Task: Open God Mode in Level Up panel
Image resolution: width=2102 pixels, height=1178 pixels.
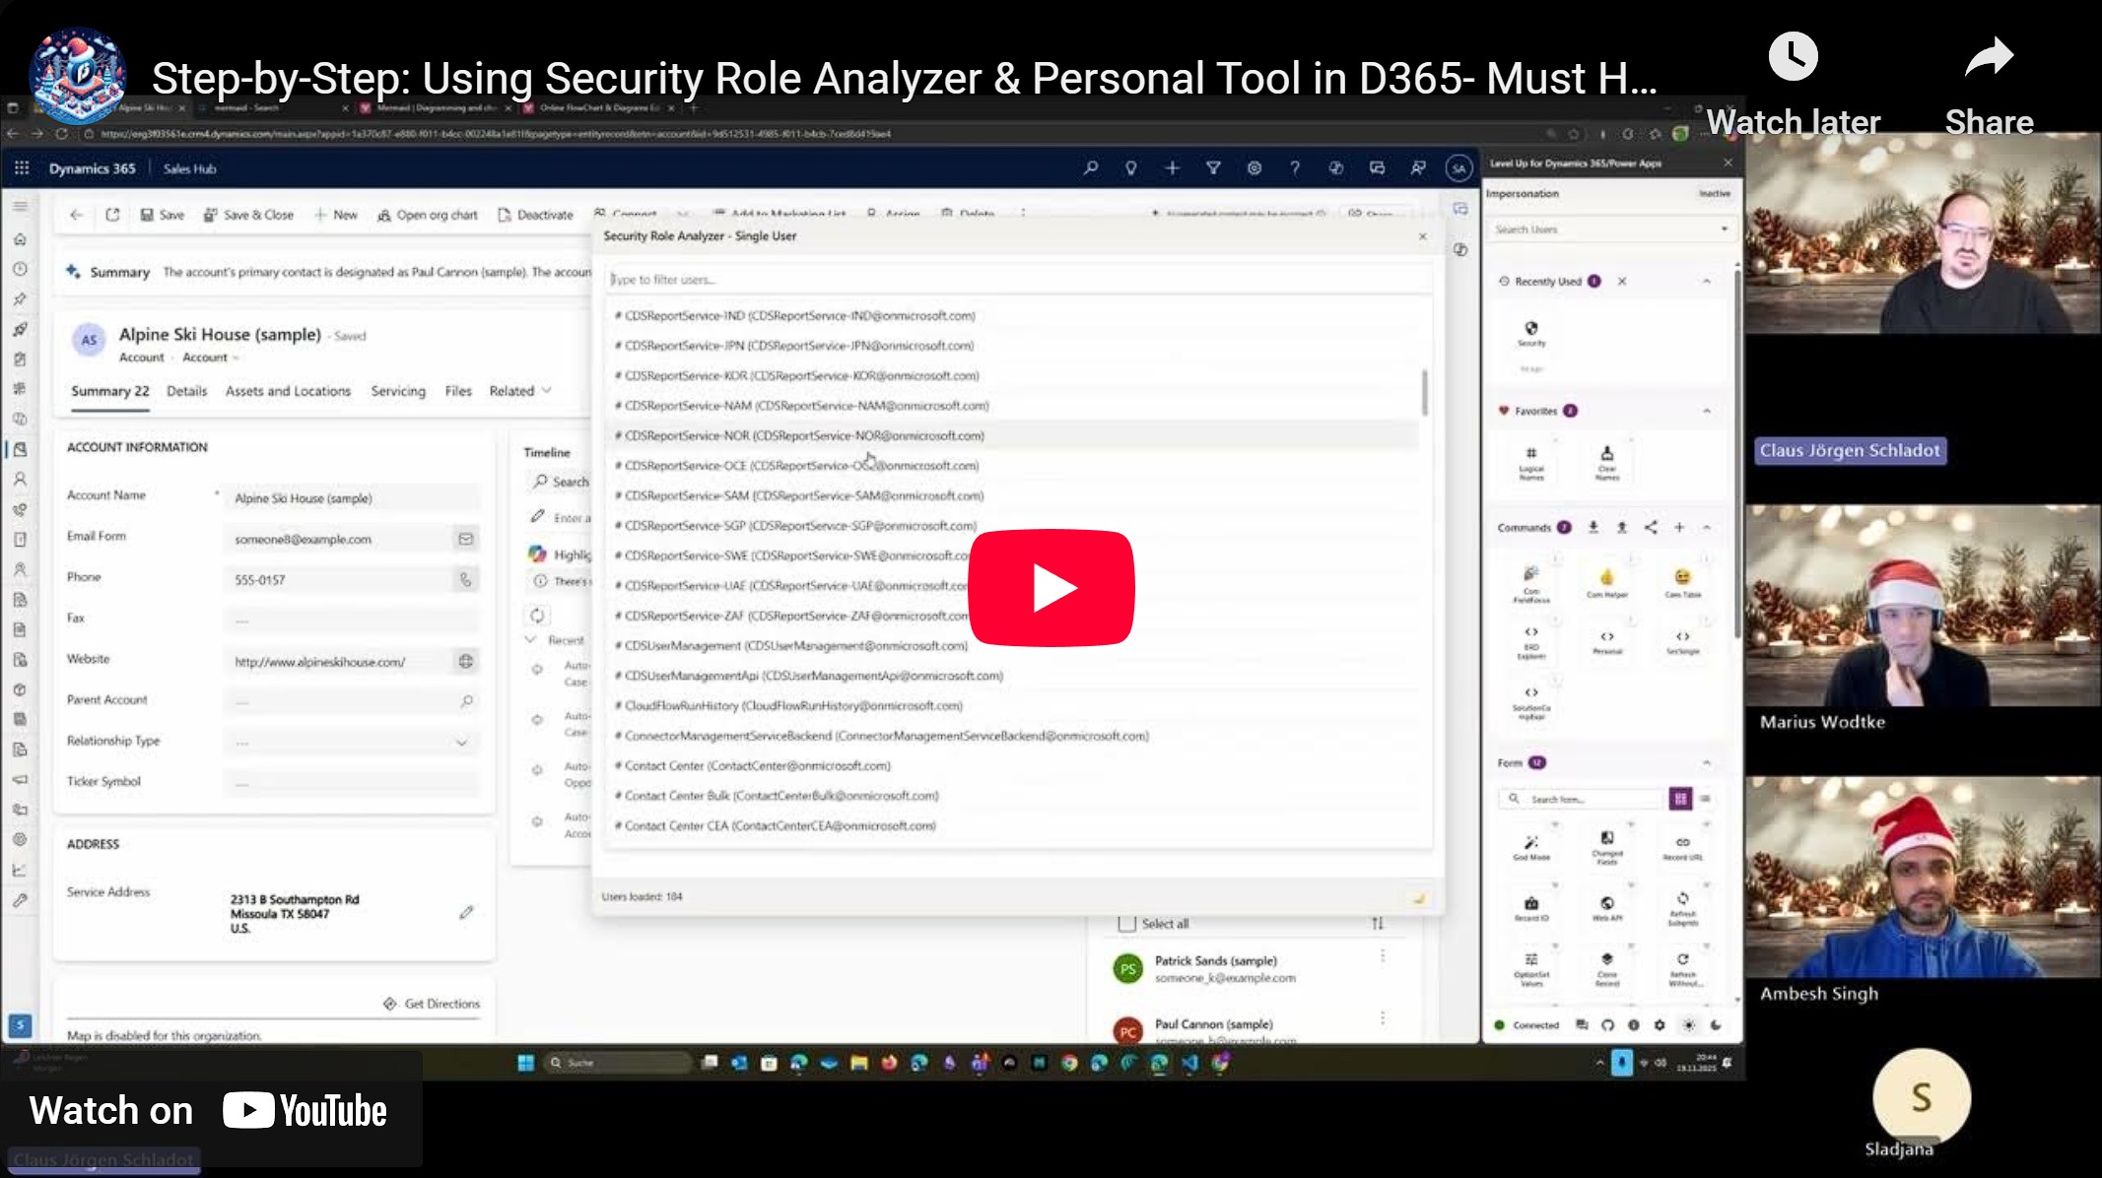Action: tap(1531, 845)
